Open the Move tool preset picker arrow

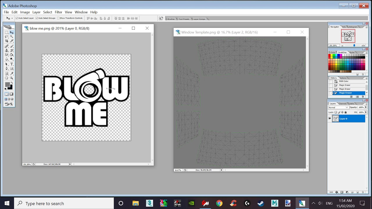point(12,18)
